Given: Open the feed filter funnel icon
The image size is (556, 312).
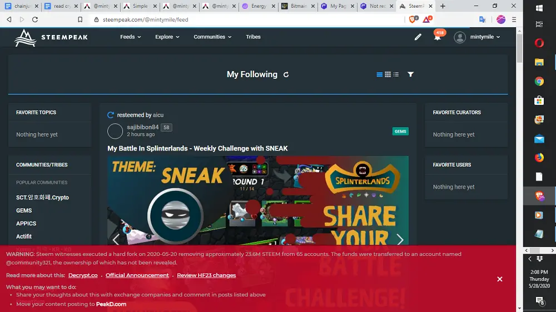Looking at the screenshot, I should (410, 74).
